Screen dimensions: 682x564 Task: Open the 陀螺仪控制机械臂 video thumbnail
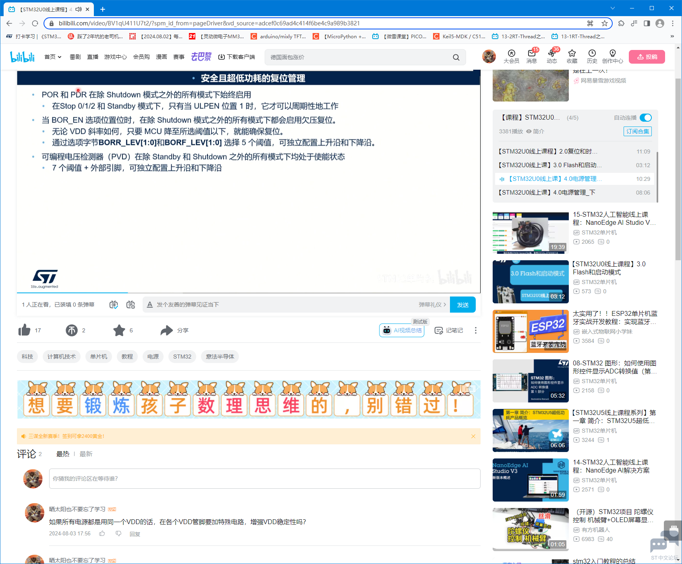pos(531,529)
